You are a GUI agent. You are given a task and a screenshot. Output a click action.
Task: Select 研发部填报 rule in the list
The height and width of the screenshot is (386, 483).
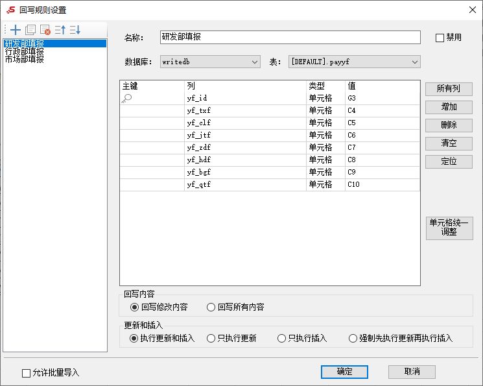[x=55, y=43]
